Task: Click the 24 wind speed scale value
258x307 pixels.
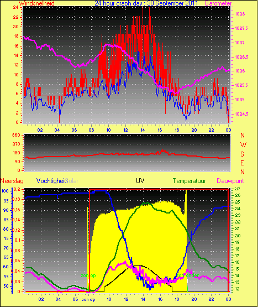Action: (16, 7)
